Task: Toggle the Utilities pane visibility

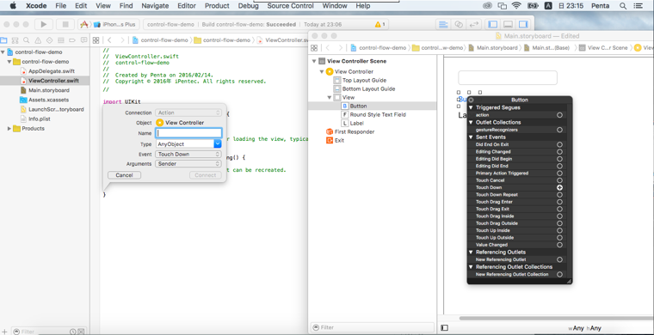Action: [x=523, y=24]
